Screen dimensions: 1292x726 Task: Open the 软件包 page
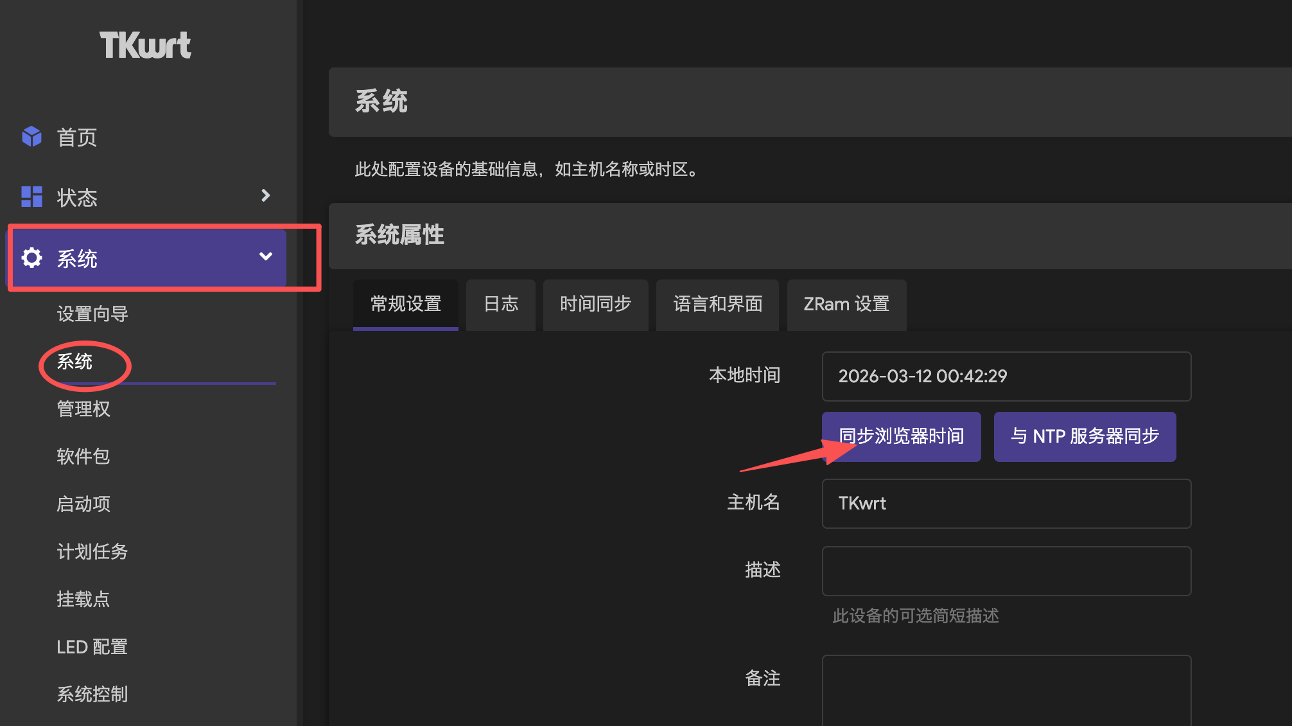(82, 456)
